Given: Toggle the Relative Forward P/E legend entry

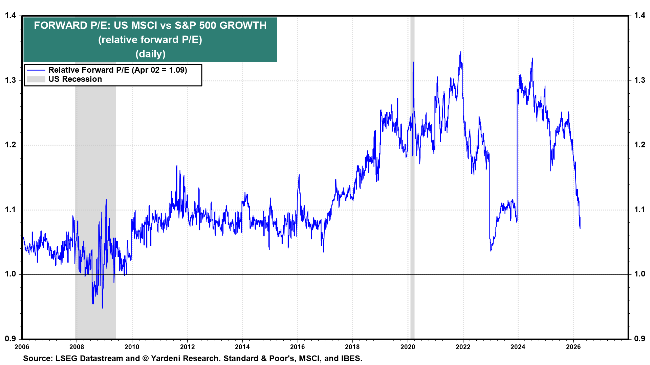Looking at the screenshot, I should [118, 70].
